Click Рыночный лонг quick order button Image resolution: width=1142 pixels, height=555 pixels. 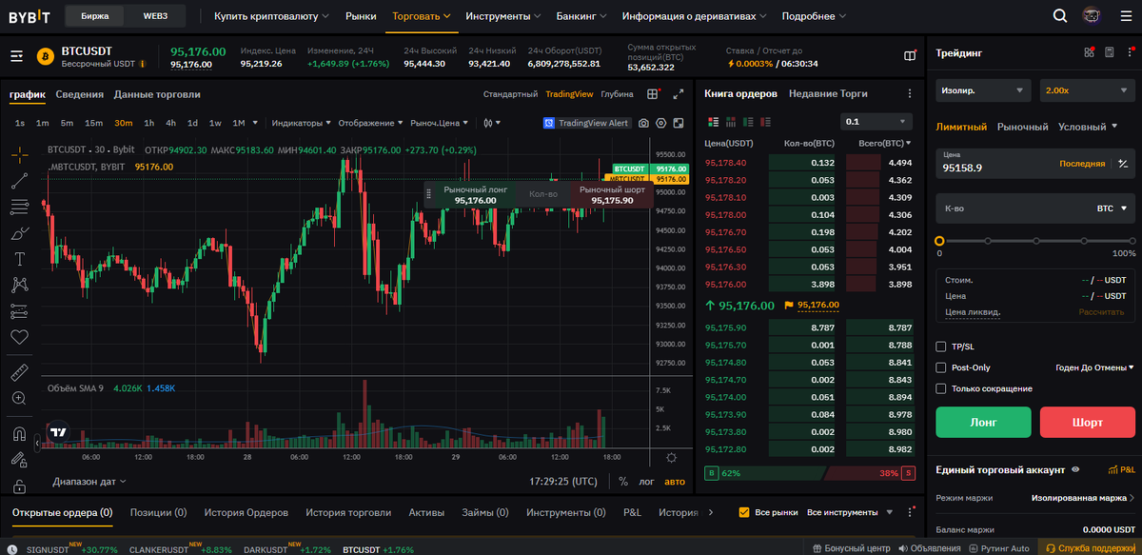[476, 195]
